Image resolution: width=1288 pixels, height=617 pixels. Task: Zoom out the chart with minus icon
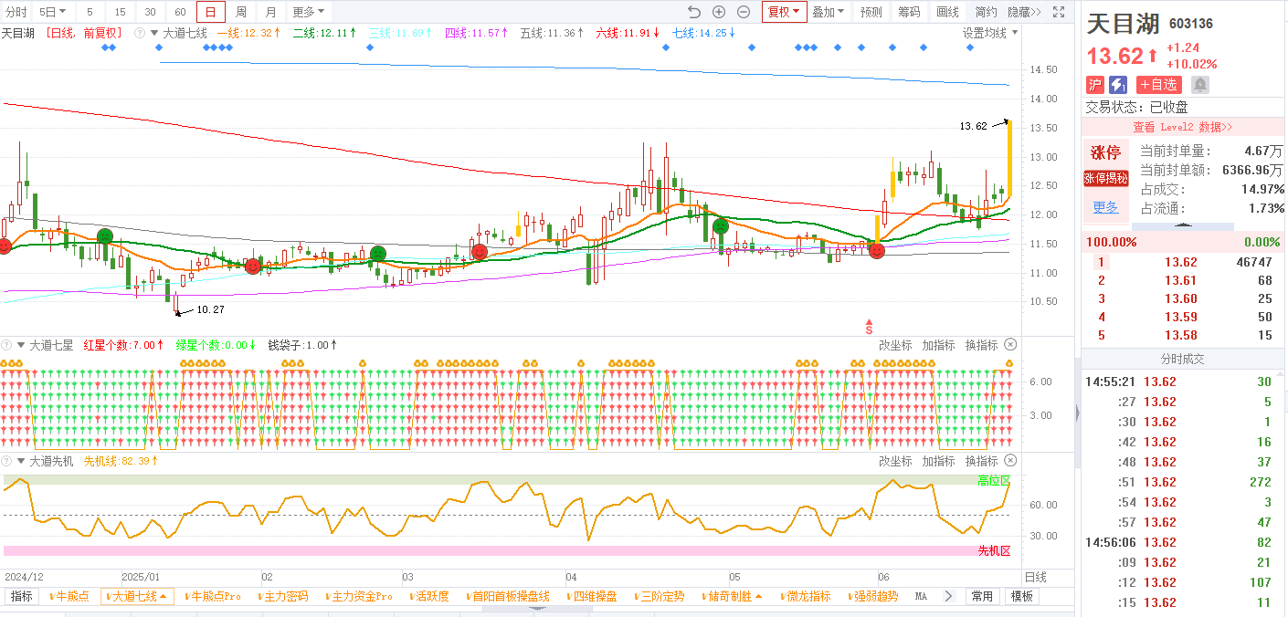pyautogui.click(x=744, y=12)
